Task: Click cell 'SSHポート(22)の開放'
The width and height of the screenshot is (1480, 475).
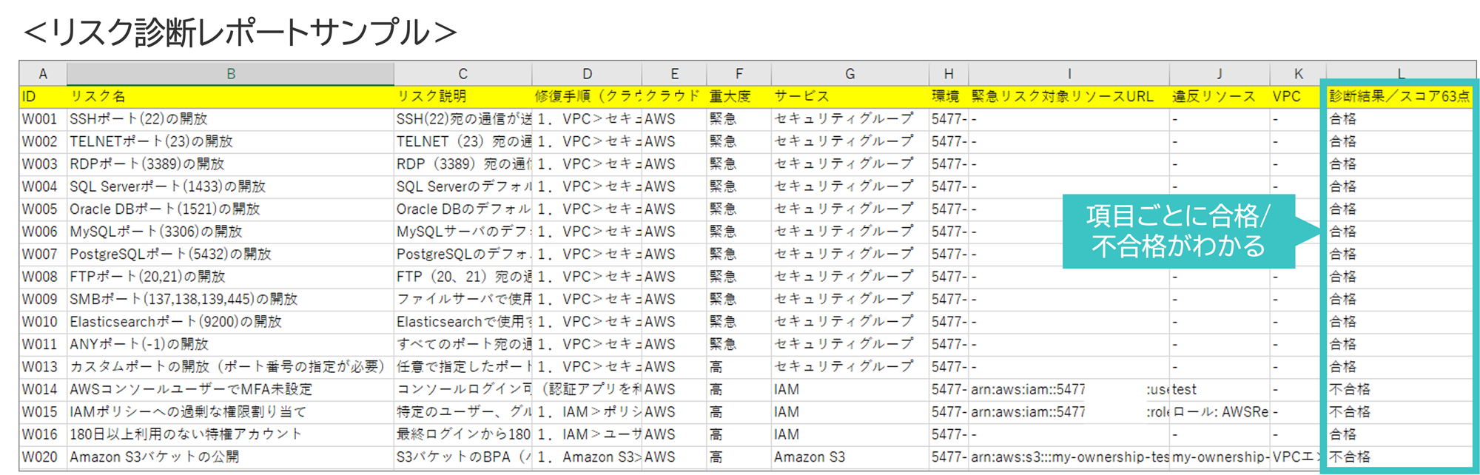Action: coord(230,119)
